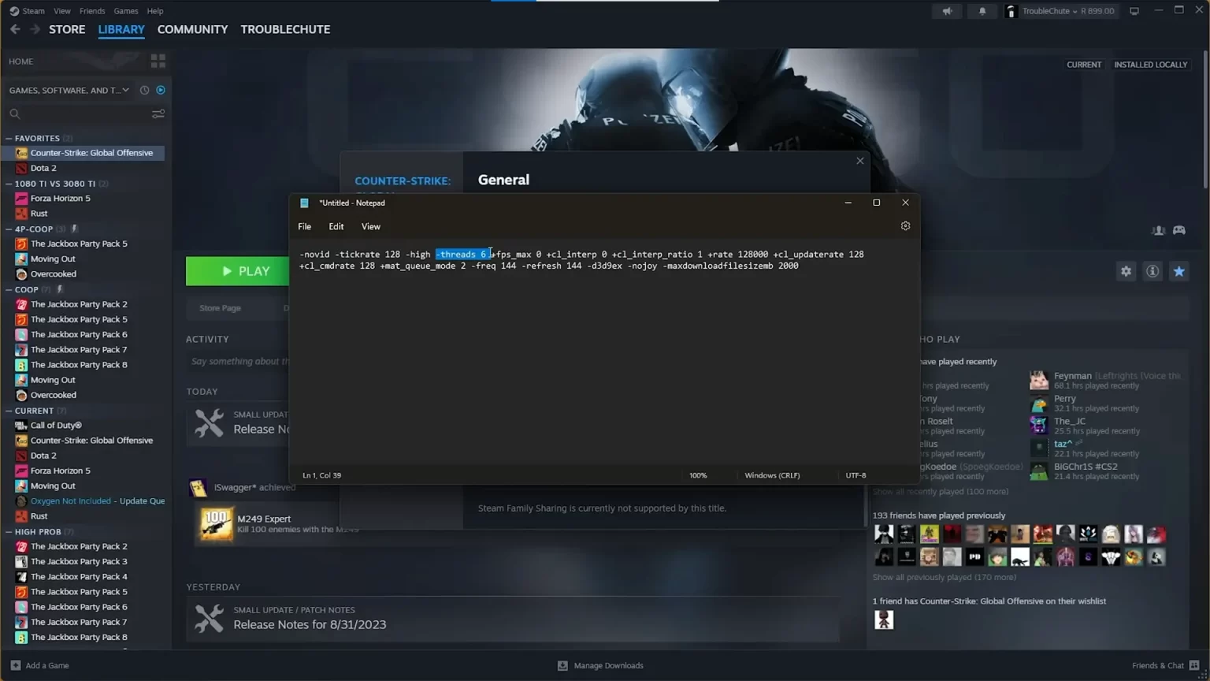Open advanced library filter sliders icon
Screen dimensions: 1210x681
point(158,113)
